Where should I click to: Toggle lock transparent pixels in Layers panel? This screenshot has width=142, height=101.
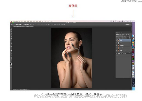[x=118, y=38]
